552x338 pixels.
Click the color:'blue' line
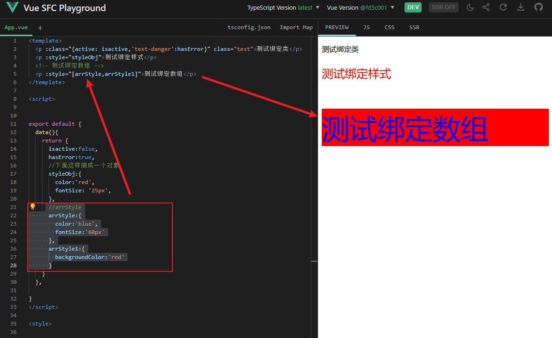pyautogui.click(x=76, y=224)
